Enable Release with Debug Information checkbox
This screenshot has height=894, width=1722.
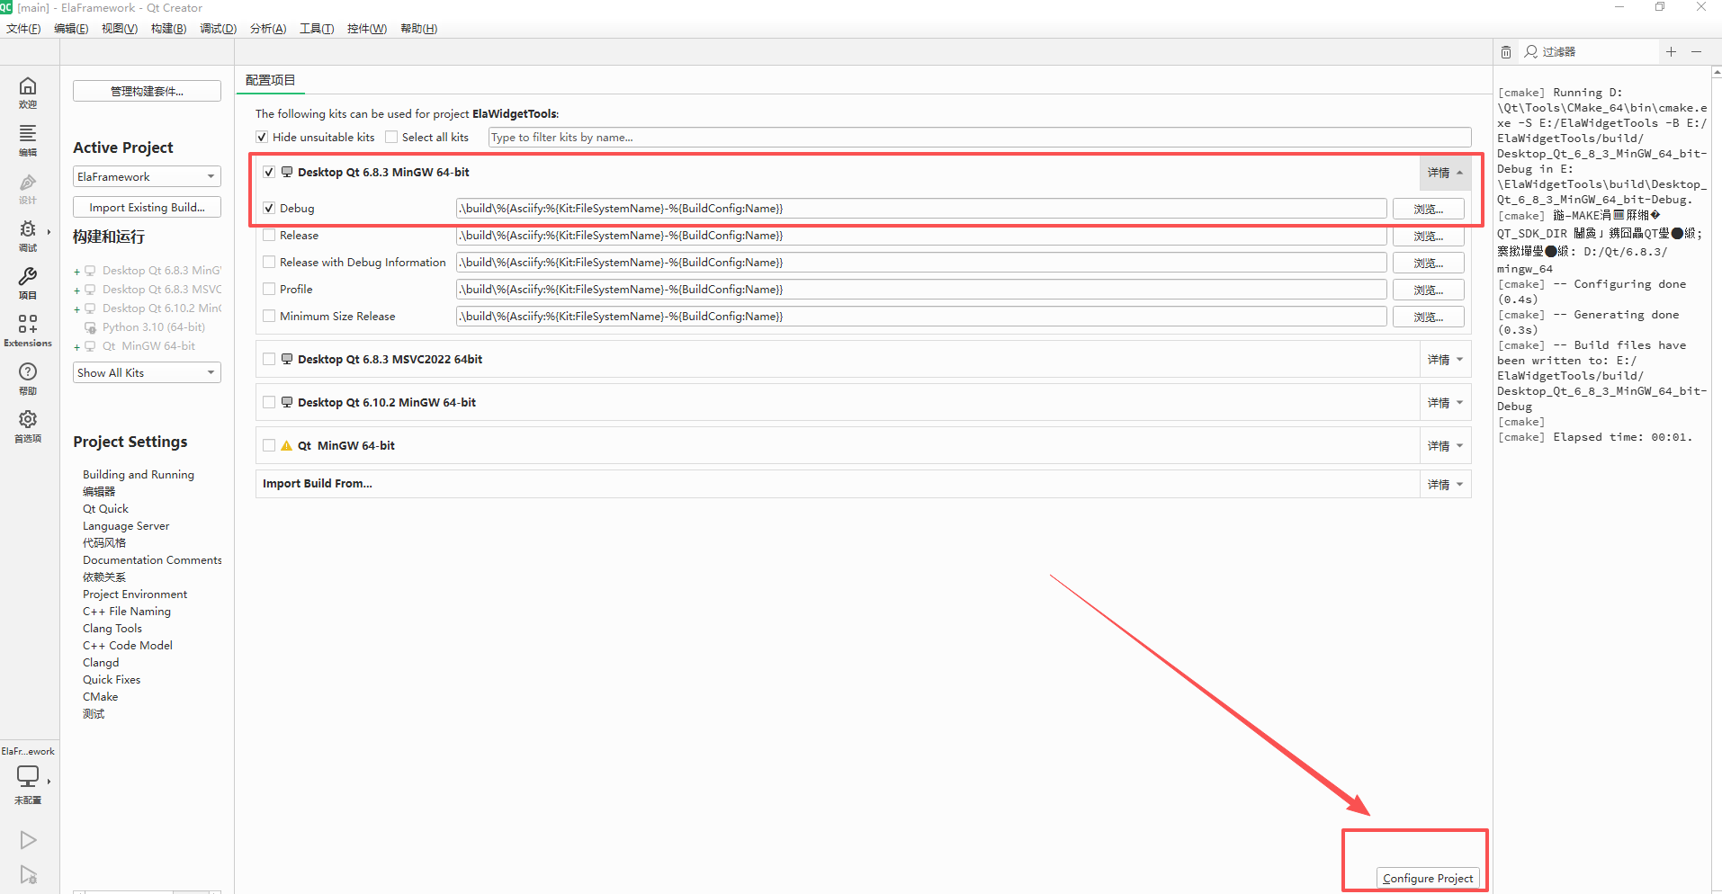click(269, 262)
